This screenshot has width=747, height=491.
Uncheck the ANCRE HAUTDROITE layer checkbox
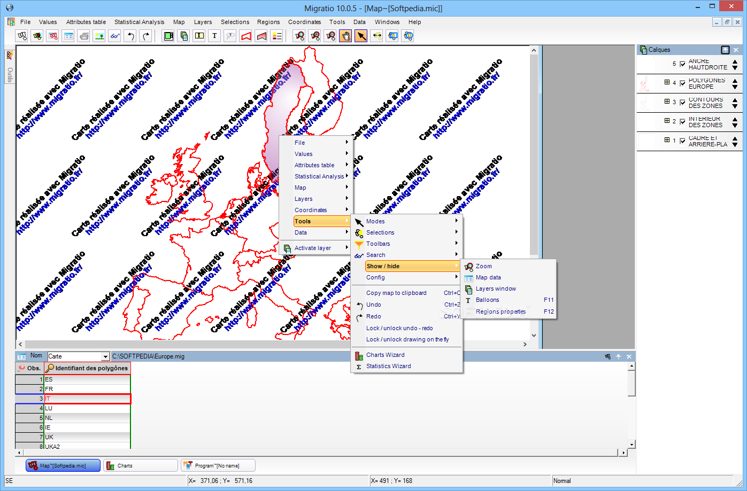pos(682,64)
